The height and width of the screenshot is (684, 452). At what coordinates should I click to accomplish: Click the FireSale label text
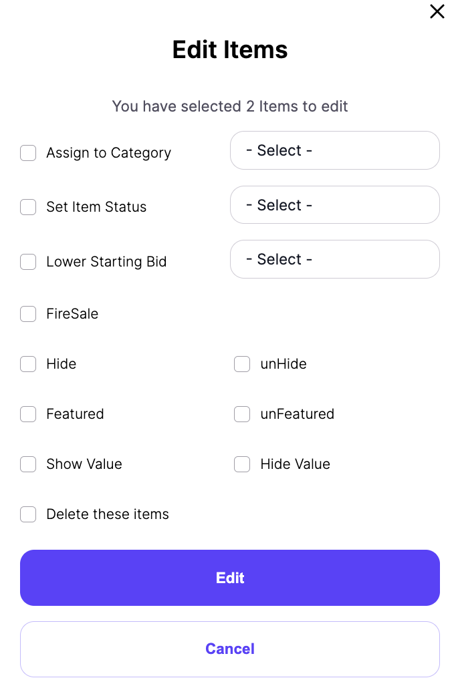click(72, 314)
